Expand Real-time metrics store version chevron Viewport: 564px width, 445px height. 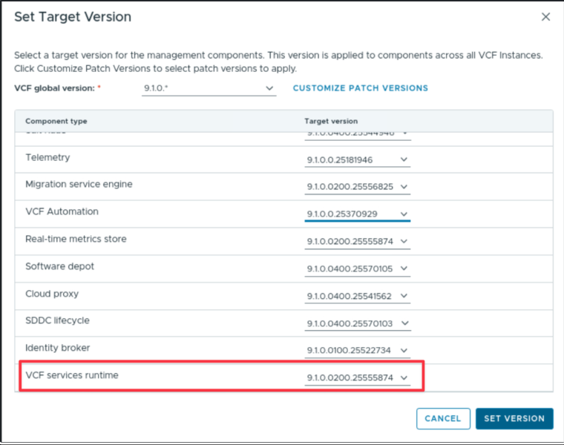pos(404,242)
